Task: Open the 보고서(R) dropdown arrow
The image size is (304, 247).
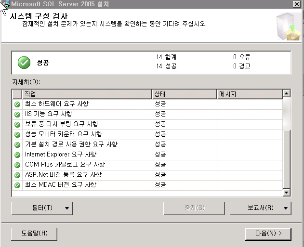Action: [x=285, y=208]
